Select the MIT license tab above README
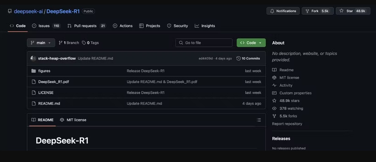 [73, 120]
